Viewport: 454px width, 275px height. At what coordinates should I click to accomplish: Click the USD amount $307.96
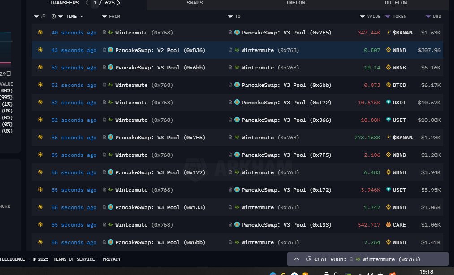tap(429, 50)
